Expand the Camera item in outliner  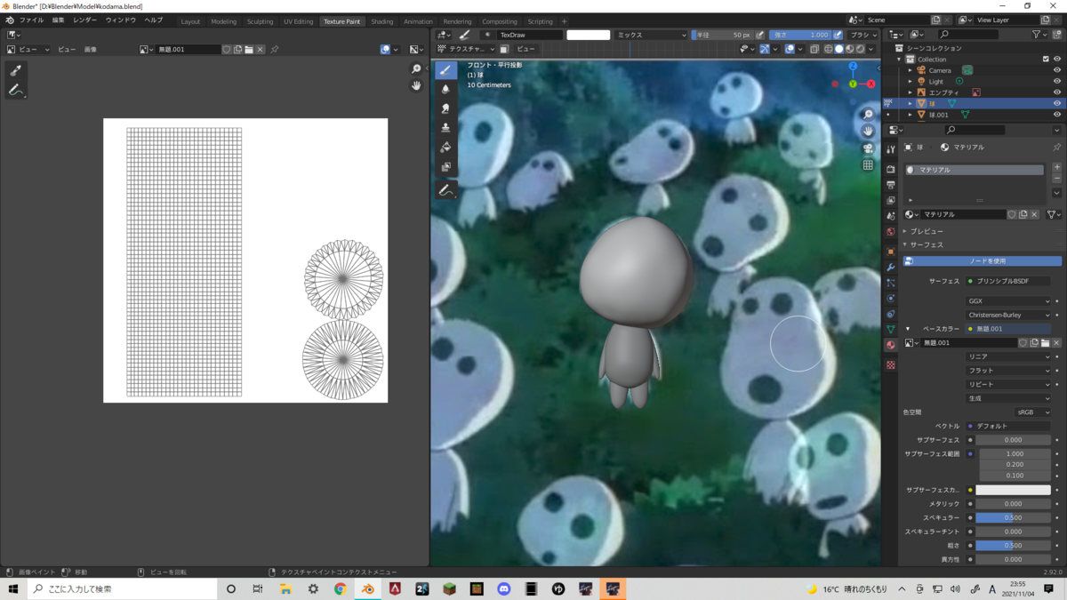pyautogui.click(x=911, y=70)
